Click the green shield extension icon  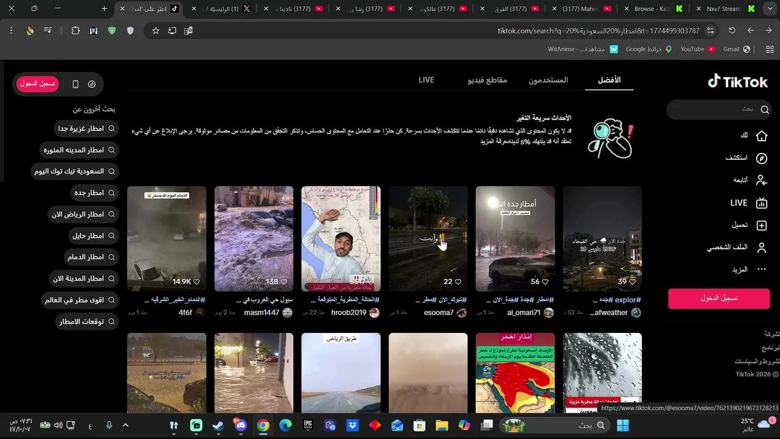[112, 30]
